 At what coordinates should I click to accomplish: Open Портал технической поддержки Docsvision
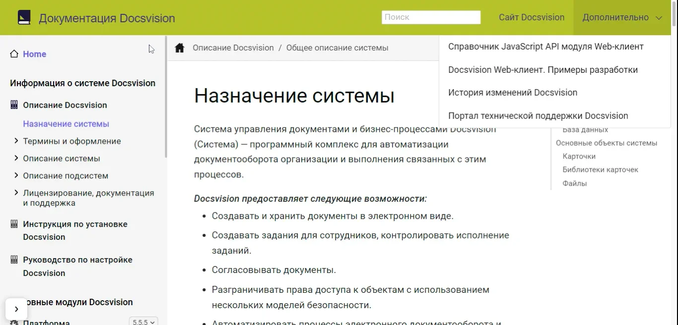538,116
